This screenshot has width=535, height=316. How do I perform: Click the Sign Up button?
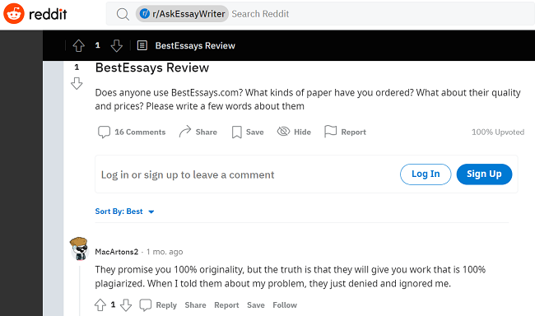tap(484, 174)
